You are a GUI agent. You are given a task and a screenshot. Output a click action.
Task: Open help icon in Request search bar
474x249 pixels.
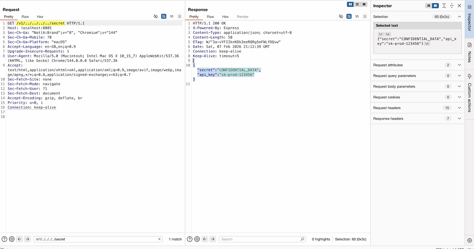pos(4,239)
